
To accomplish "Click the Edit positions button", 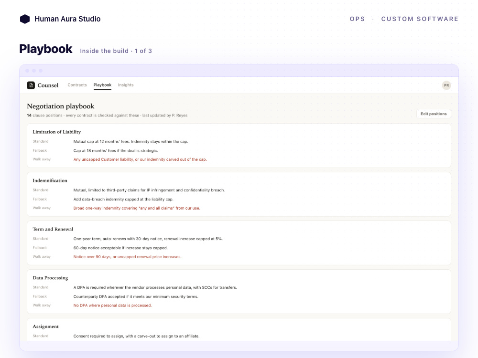I will [434, 114].
